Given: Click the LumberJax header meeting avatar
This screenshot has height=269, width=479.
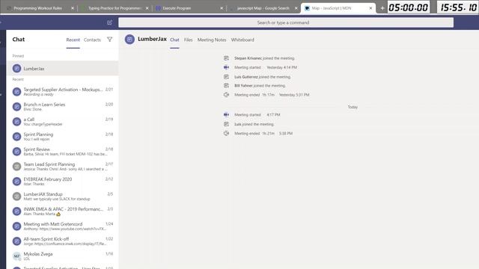Looking at the screenshot, I should 129,39.
